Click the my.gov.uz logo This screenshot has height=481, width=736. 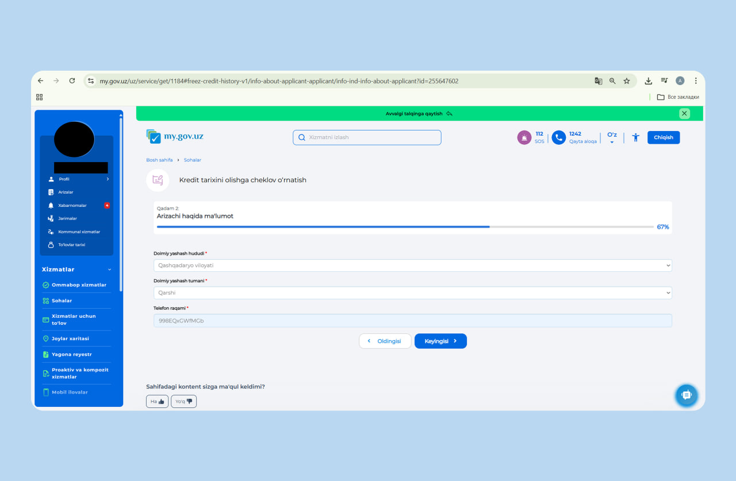pyautogui.click(x=175, y=137)
